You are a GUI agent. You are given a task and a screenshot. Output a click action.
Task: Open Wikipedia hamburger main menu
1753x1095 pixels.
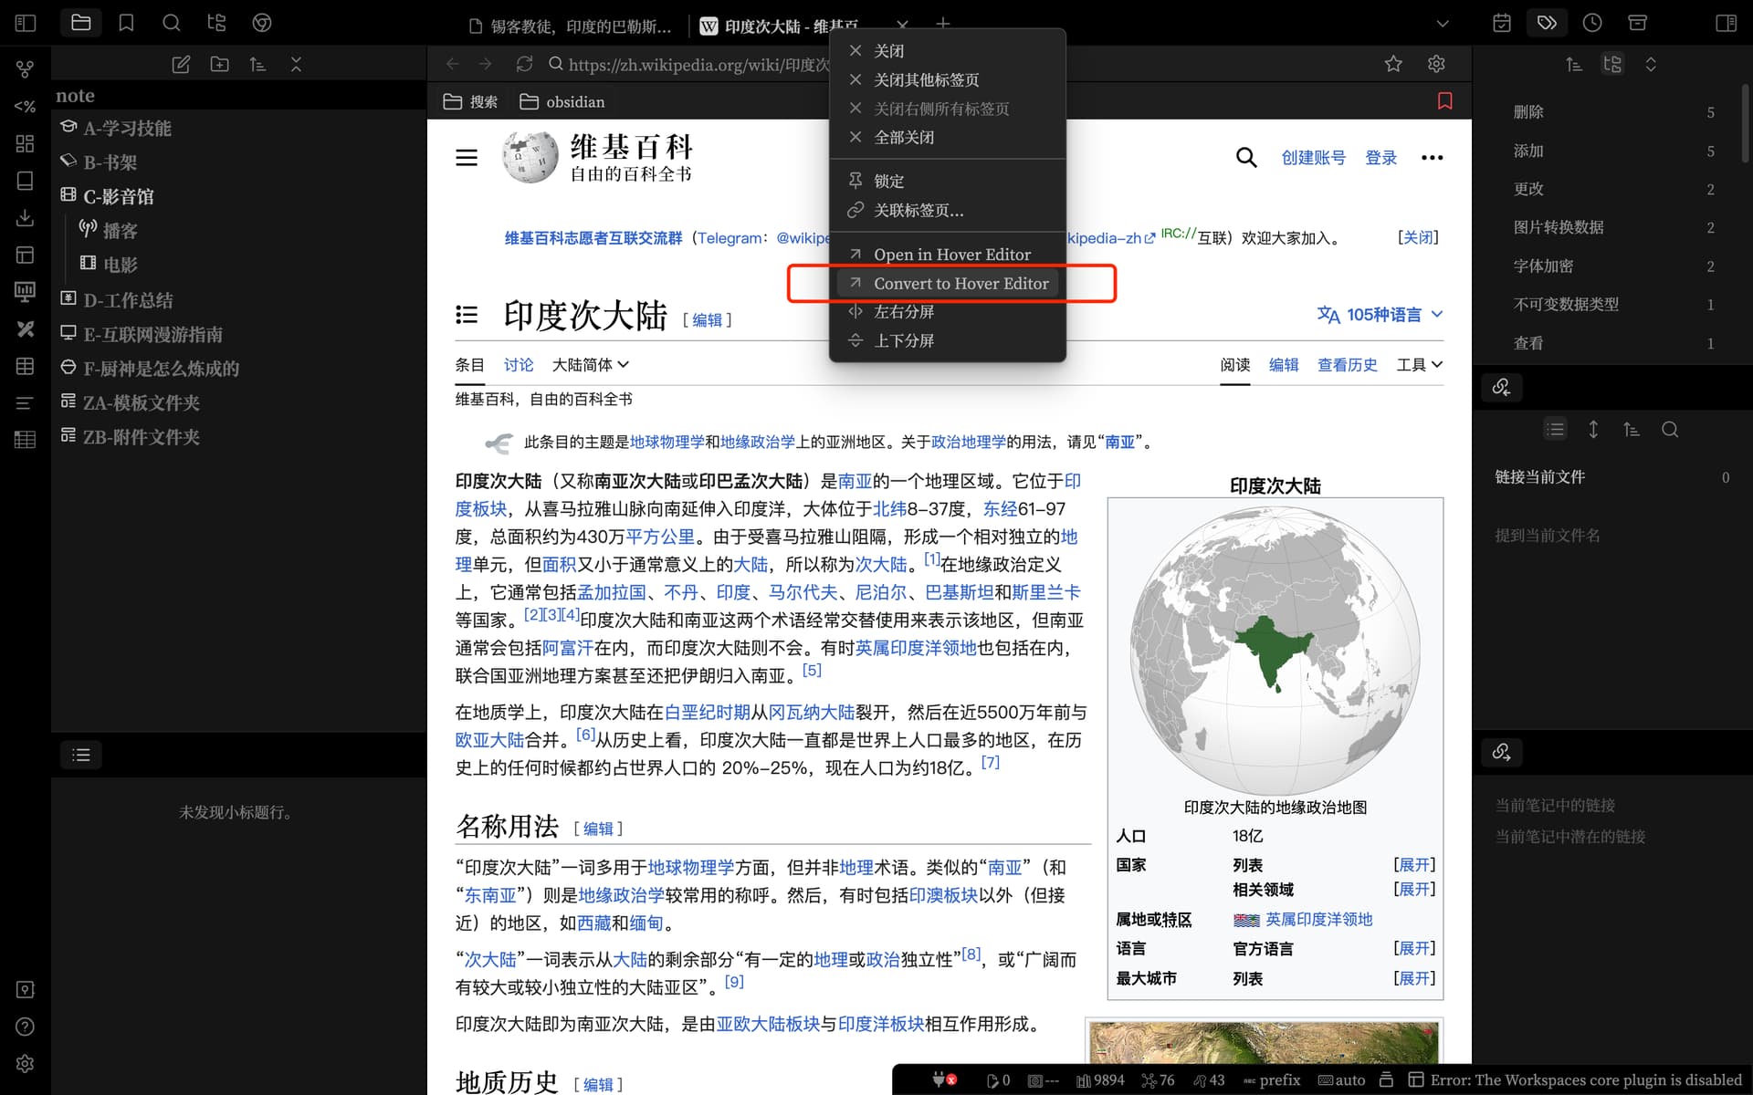[467, 158]
